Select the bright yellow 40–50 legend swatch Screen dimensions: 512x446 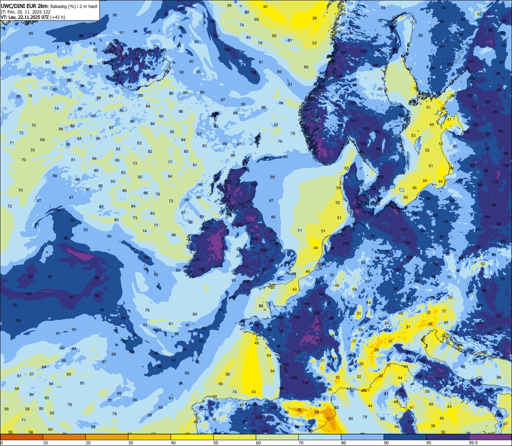click(192, 437)
